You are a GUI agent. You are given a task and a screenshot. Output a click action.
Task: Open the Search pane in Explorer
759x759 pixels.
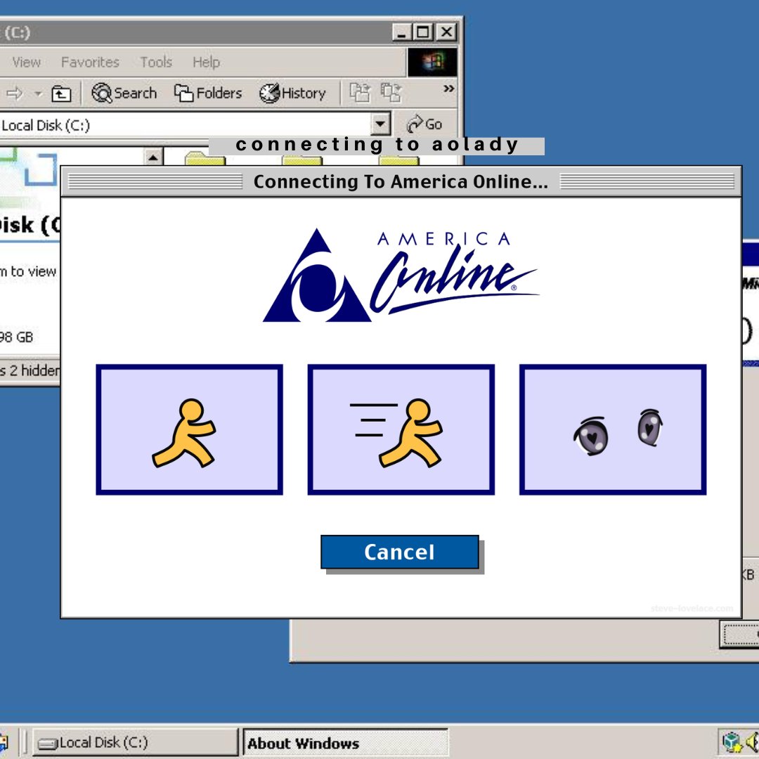[124, 93]
